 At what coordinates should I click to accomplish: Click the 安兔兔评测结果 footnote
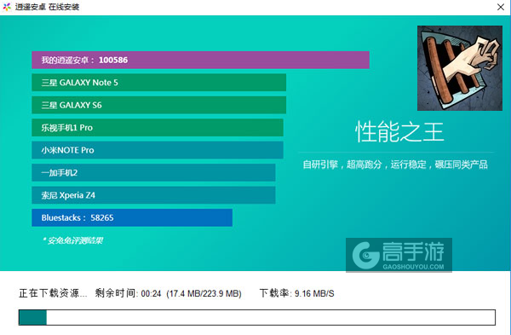coord(72,240)
